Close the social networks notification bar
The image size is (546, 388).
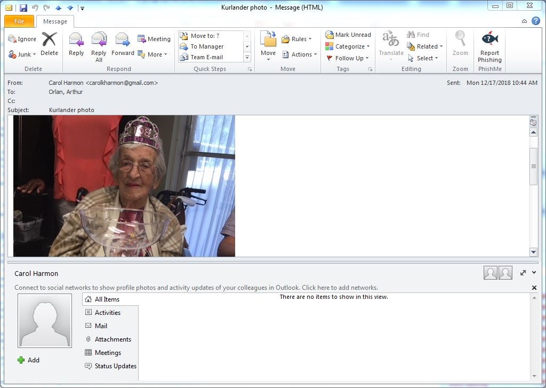coord(534,288)
